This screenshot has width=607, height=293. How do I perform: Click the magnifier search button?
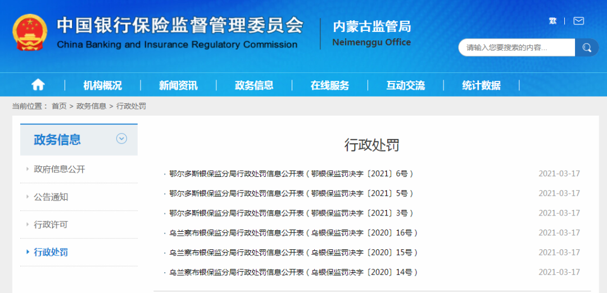point(587,48)
